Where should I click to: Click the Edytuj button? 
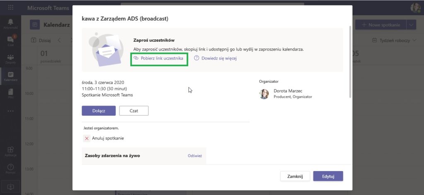point(328,176)
